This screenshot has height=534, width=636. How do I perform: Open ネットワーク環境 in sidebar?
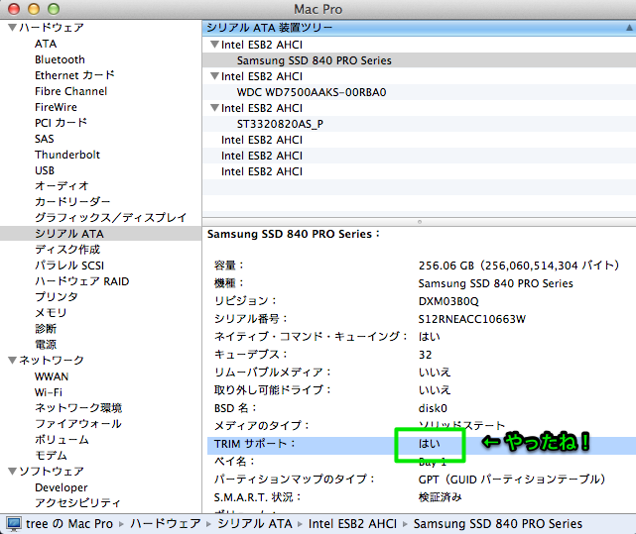click(78, 408)
